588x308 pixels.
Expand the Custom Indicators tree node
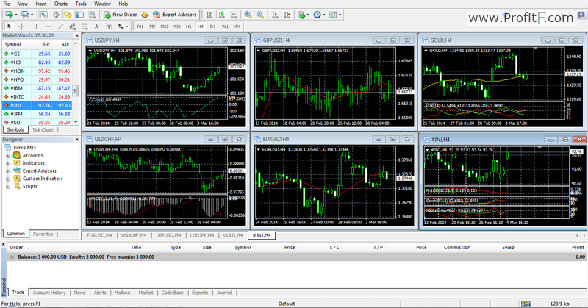pyautogui.click(x=8, y=179)
